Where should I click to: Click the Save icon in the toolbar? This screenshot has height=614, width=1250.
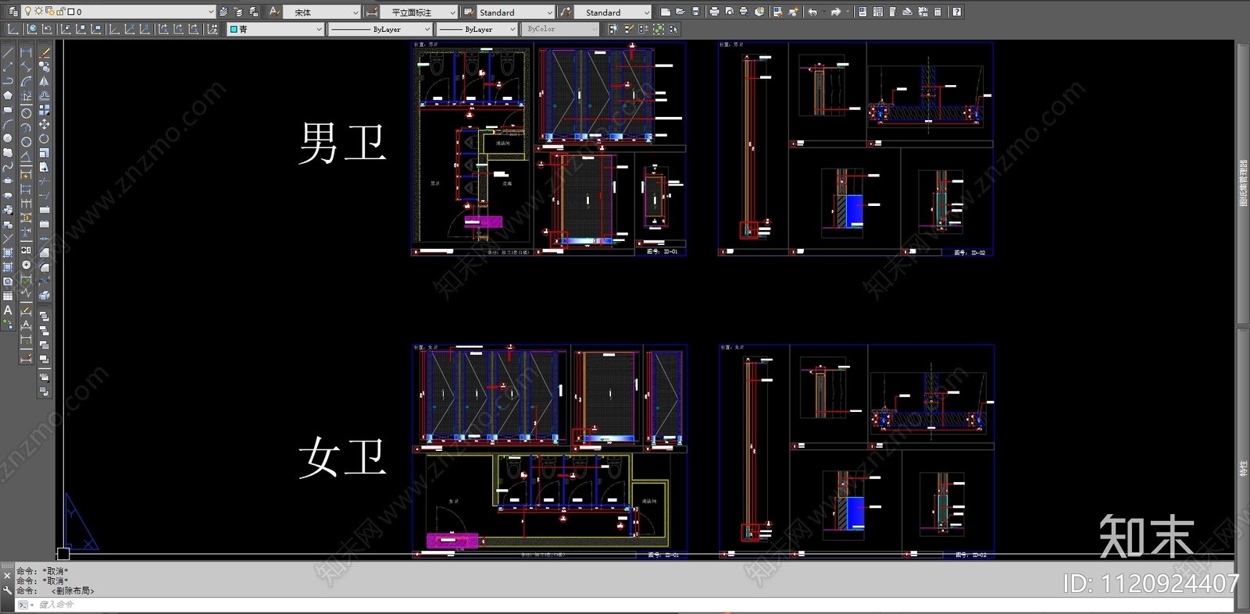(695, 12)
